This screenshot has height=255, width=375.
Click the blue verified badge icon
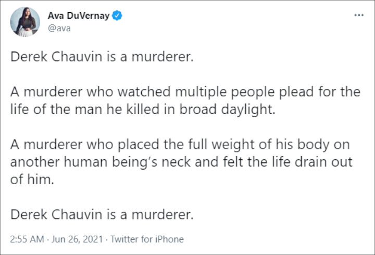click(117, 16)
